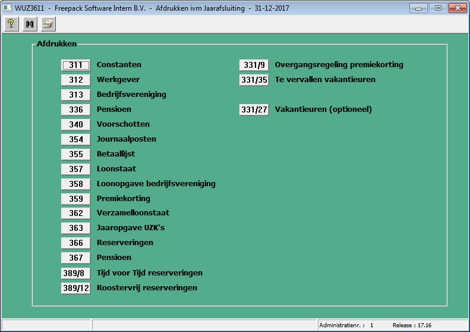Image resolution: width=470 pixels, height=332 pixels.
Task: Choose the 354 Journaalposten button
Action: 75,139
